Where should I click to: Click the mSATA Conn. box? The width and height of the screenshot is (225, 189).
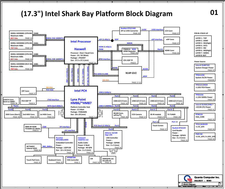11,101
